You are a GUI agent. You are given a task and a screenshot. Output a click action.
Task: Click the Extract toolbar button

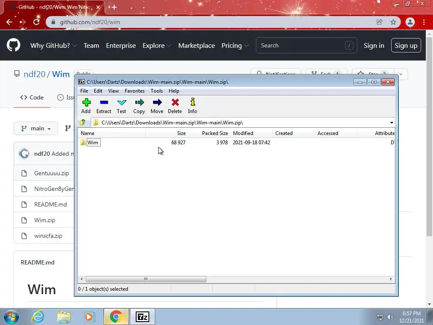pyautogui.click(x=104, y=106)
